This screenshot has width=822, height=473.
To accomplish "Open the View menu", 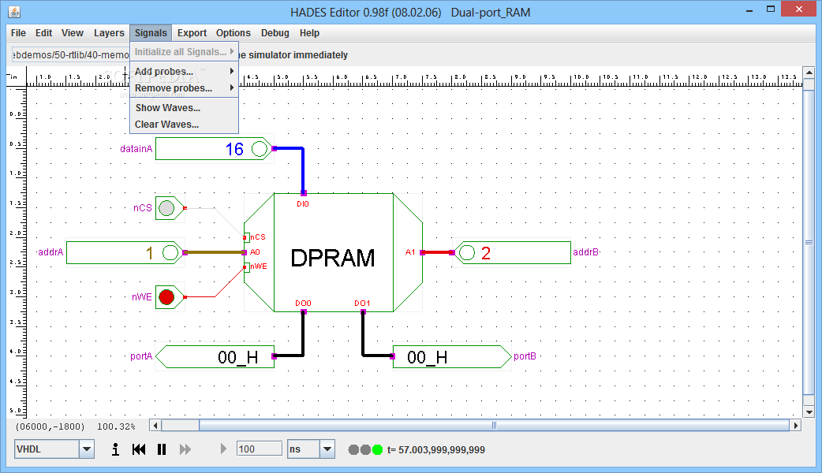I will pyautogui.click(x=73, y=33).
